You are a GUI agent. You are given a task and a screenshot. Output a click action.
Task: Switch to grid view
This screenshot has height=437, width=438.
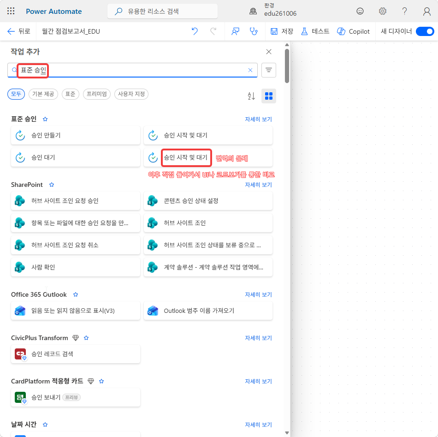click(269, 96)
